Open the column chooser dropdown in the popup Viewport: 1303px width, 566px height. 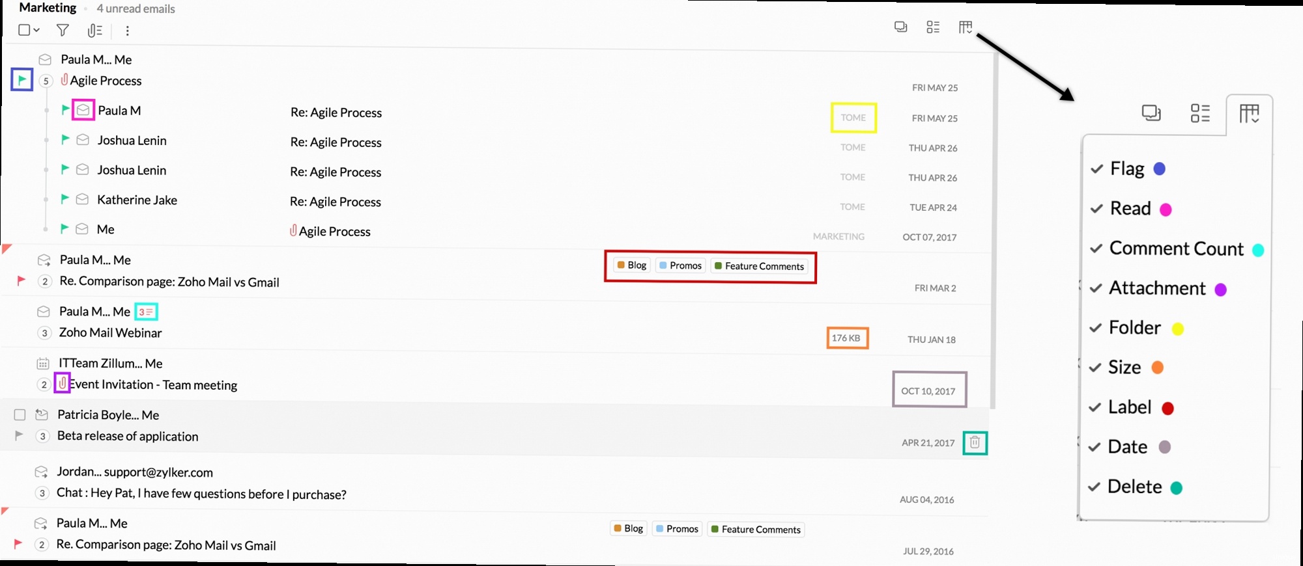[x=1249, y=114]
